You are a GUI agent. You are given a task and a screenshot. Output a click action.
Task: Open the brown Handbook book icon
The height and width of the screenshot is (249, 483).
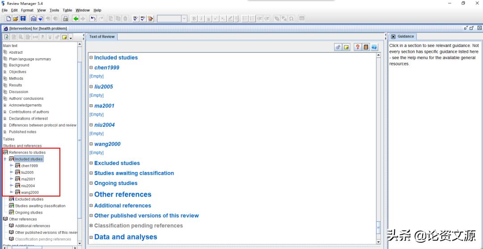point(366,47)
